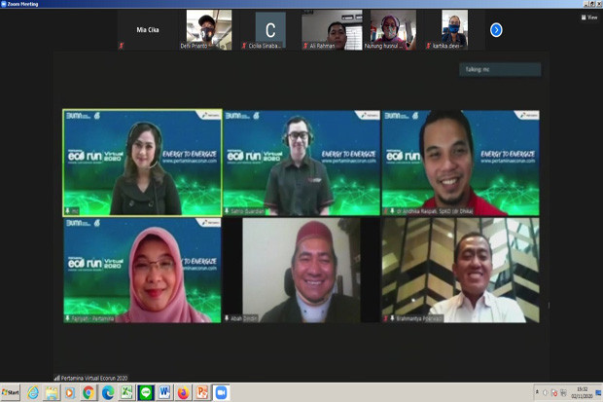Click muted mic icon beside kartika dewi name
Screen dimensions: 603x402
(428, 46)
